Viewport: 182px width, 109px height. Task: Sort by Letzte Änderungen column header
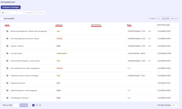click(163, 25)
